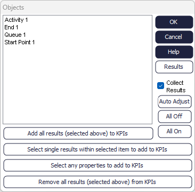This screenshot has height=192, width=195.
Task: Open the Help button
Action: [x=174, y=52]
